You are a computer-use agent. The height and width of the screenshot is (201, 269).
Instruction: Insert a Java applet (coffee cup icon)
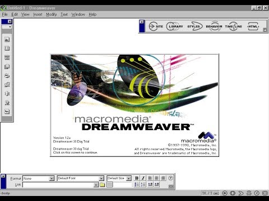pyautogui.click(x=7, y=75)
